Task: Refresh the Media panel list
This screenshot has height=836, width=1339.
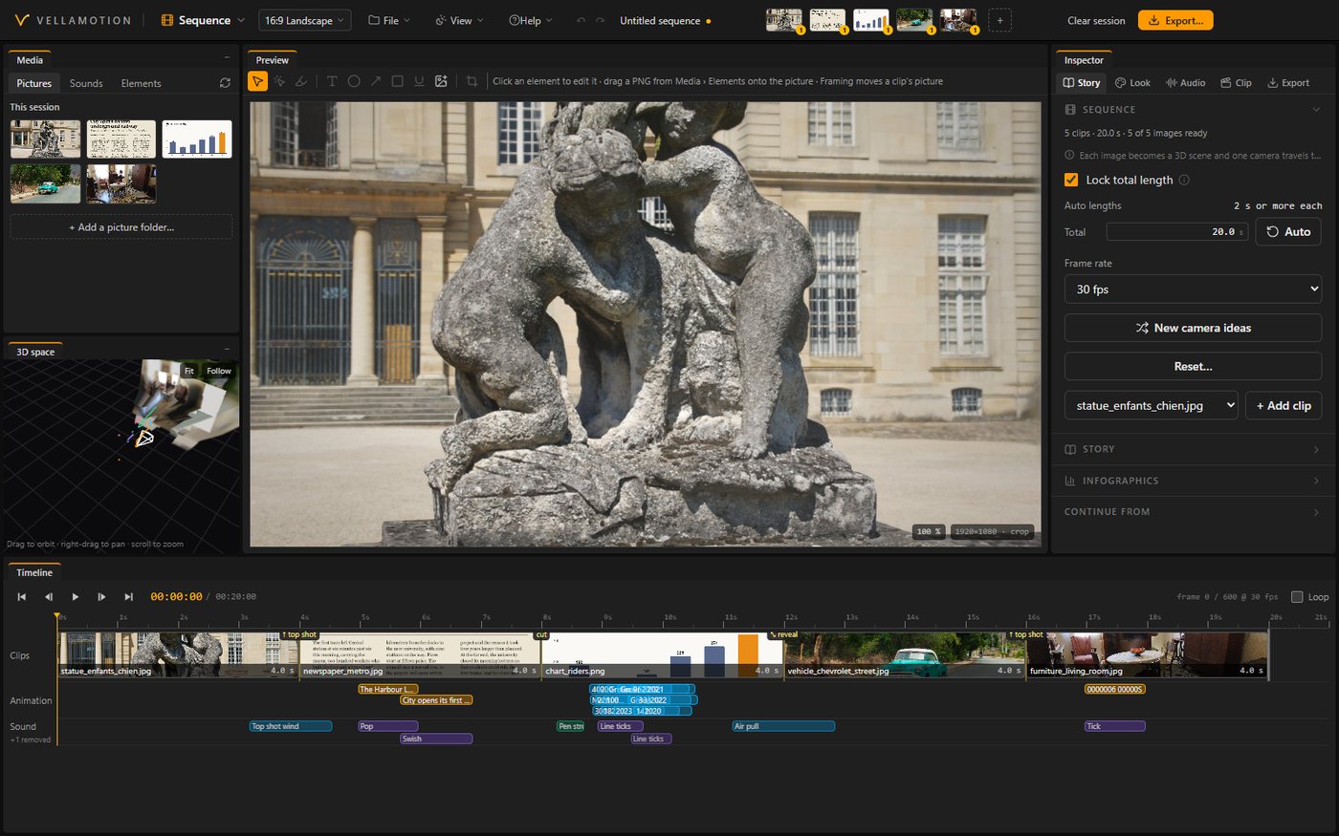Action: 225,83
